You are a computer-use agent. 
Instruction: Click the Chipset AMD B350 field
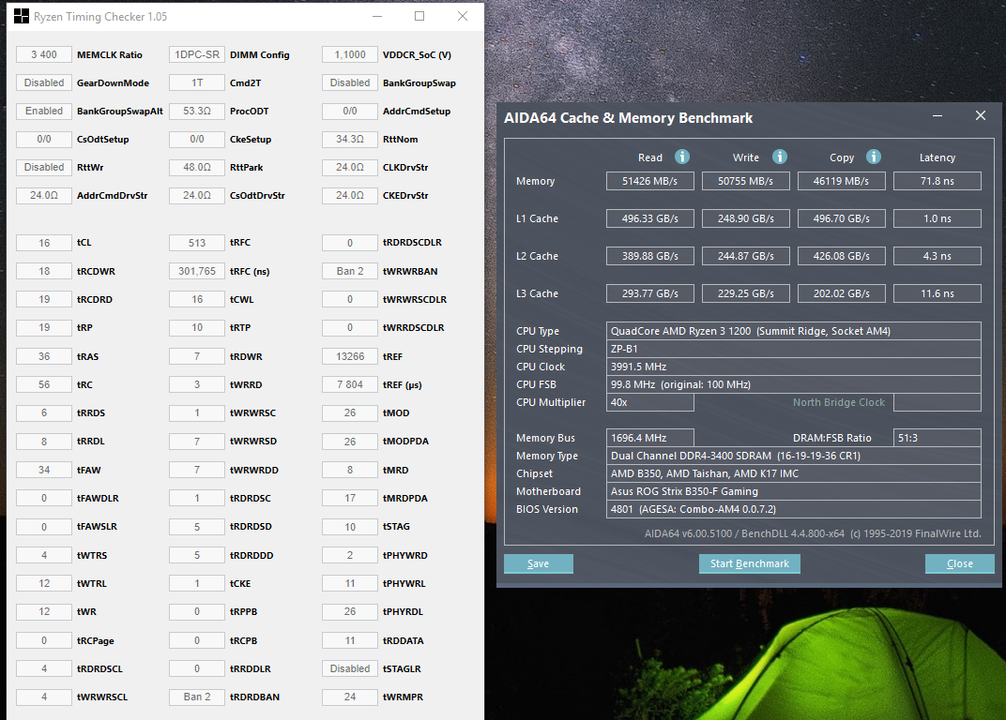click(x=794, y=473)
